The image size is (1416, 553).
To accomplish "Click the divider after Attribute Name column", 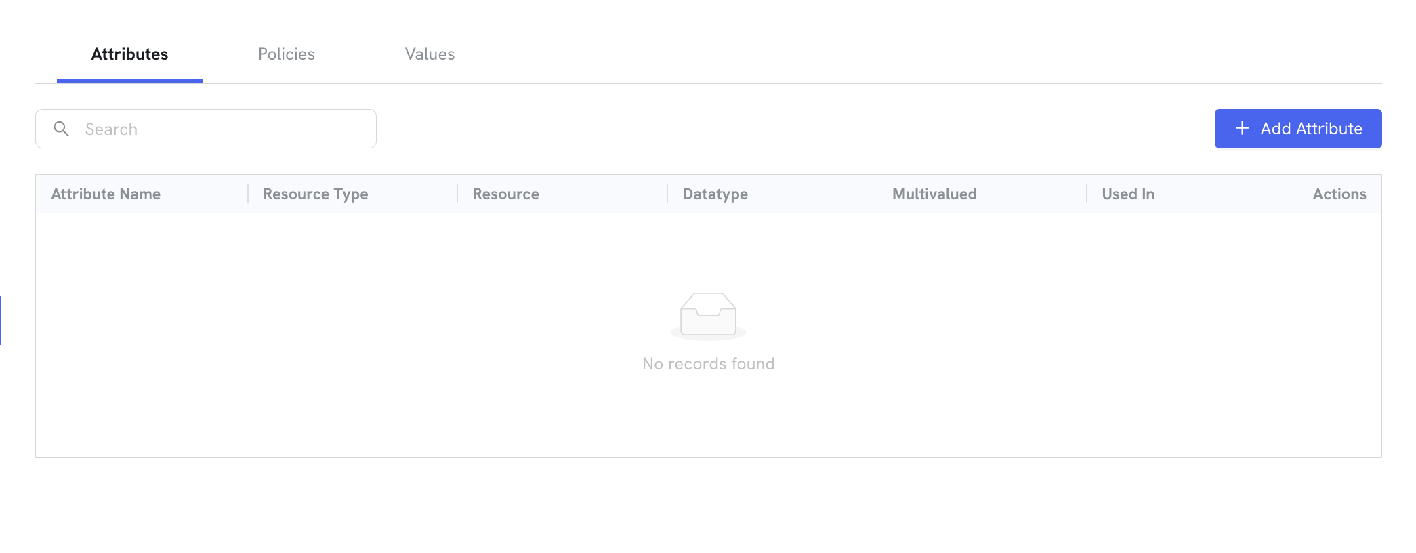I will [248, 194].
